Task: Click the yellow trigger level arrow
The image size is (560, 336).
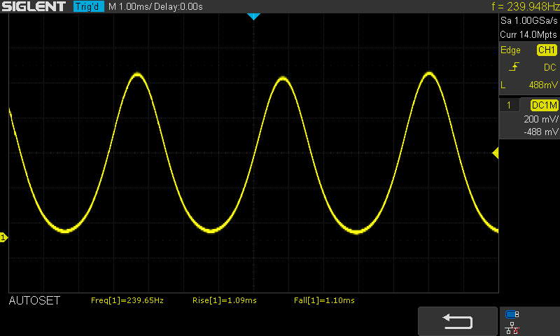Action: [x=496, y=153]
